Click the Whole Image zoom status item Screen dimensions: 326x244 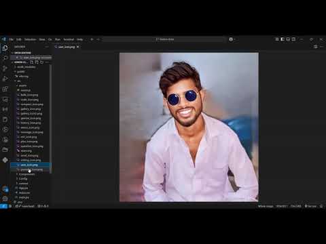click(x=266, y=206)
